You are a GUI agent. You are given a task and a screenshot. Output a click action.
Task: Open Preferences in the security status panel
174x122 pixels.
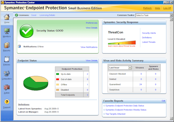point(91,23)
